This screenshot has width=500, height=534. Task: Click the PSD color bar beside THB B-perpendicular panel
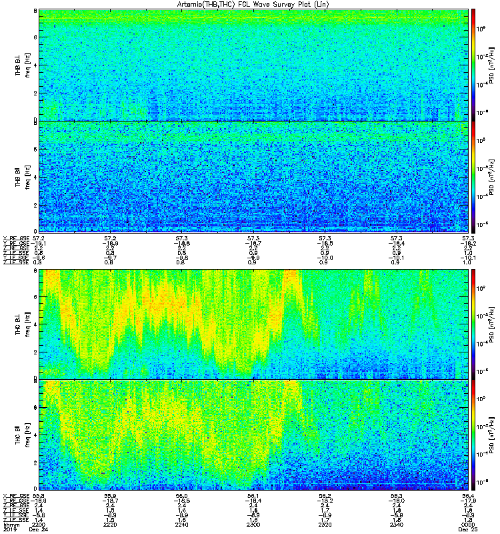point(473,65)
